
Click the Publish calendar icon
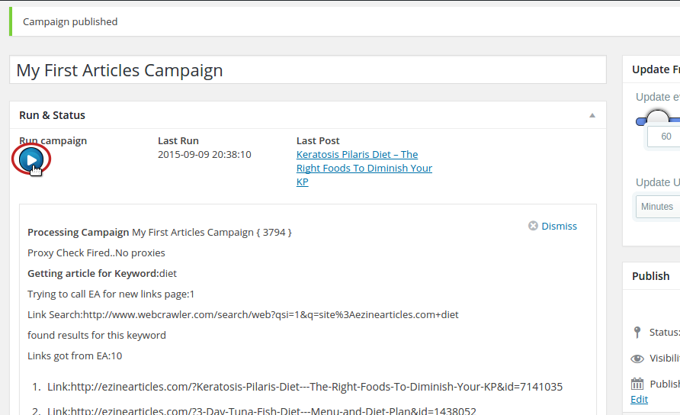[x=637, y=384]
